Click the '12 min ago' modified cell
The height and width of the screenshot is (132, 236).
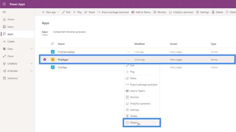(x=140, y=60)
